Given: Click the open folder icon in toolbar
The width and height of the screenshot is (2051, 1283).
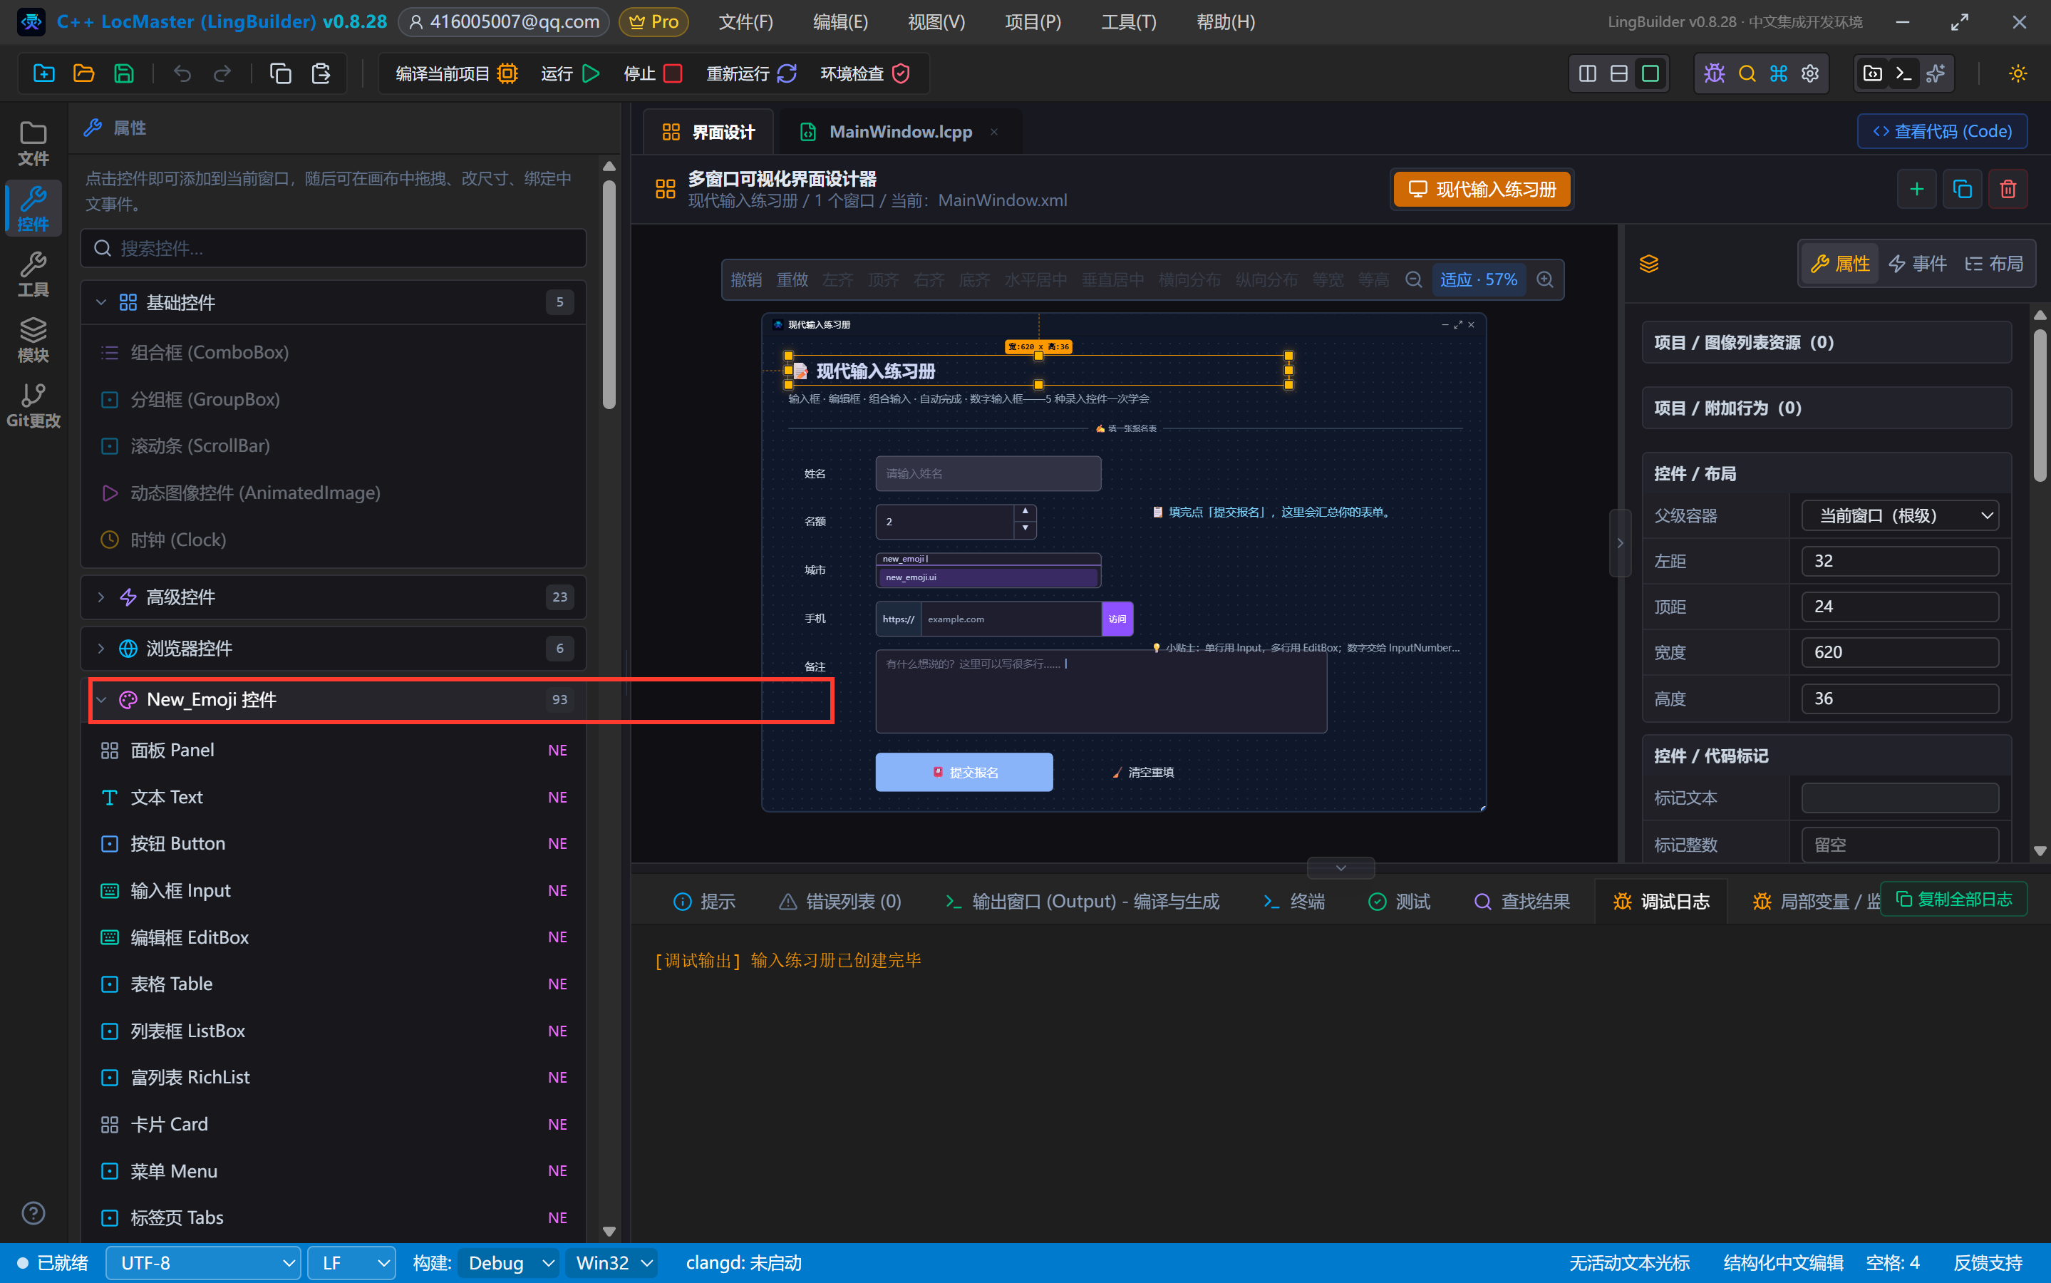Looking at the screenshot, I should [x=84, y=74].
